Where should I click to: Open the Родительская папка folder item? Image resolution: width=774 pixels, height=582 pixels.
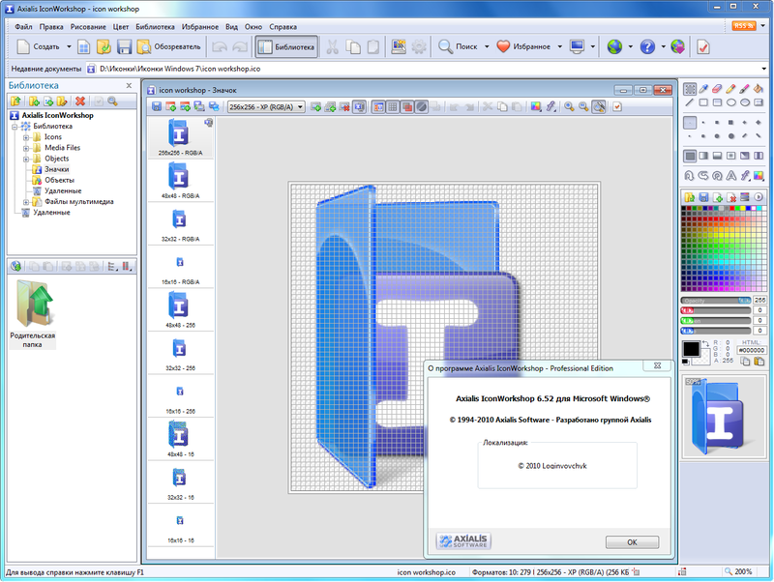click(33, 313)
